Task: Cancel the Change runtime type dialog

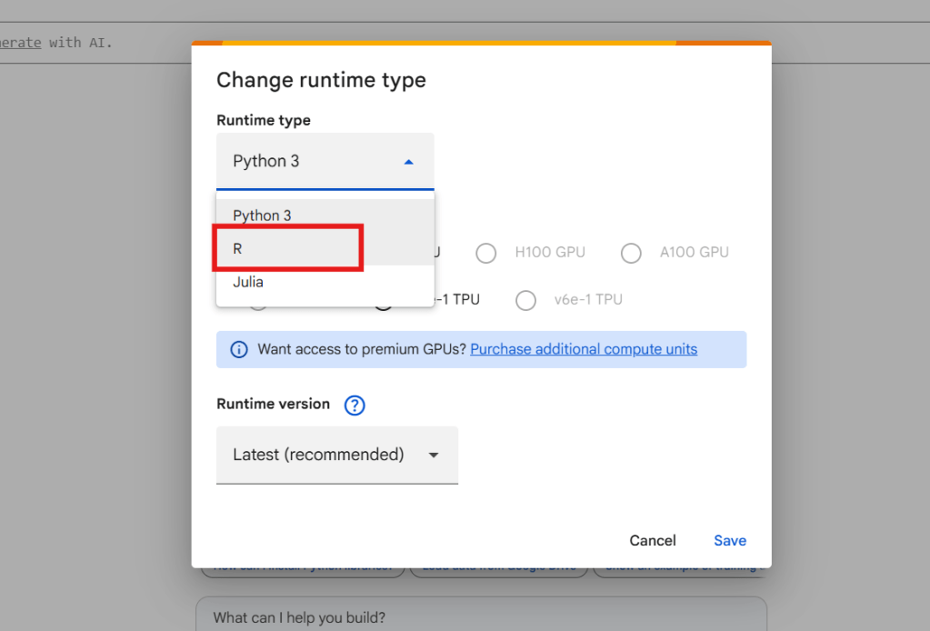Action: [652, 540]
